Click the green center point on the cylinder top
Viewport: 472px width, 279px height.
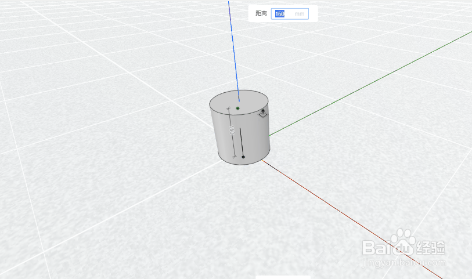[x=238, y=108]
